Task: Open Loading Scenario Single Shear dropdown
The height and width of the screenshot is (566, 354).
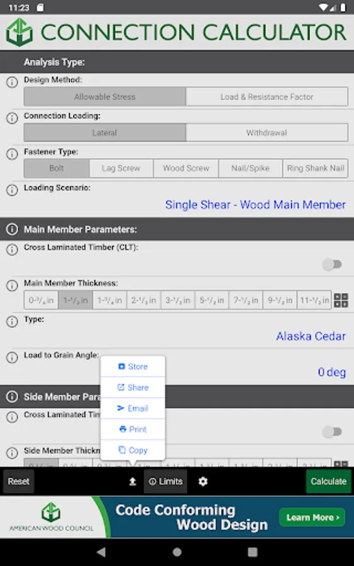Action: (x=255, y=204)
